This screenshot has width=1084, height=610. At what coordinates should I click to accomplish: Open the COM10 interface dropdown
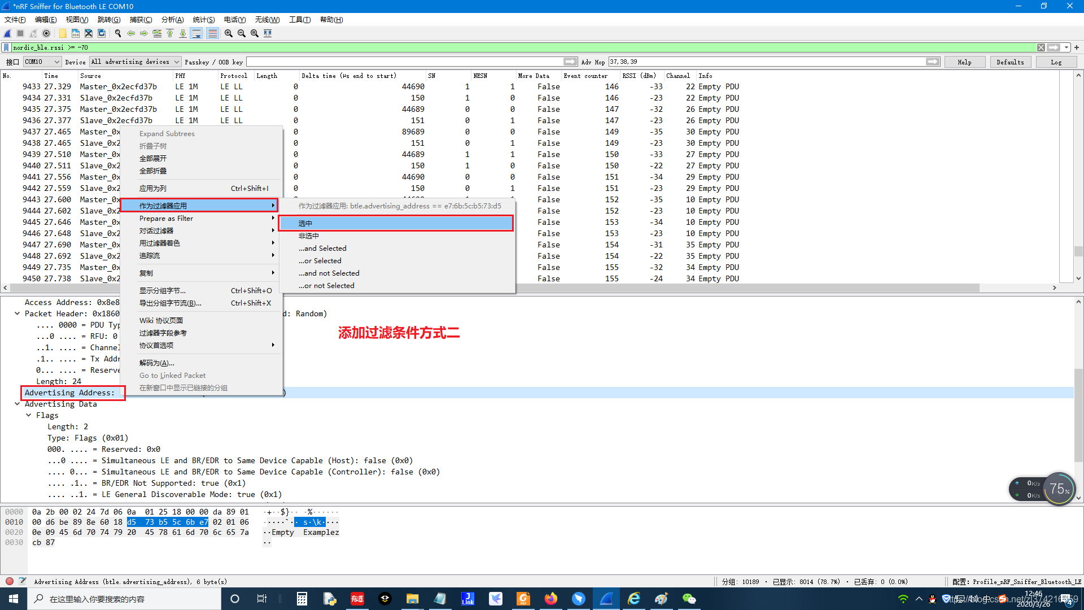point(42,62)
